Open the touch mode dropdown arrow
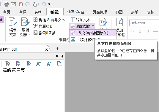The height and width of the screenshot is (112, 159). coord(38,4)
